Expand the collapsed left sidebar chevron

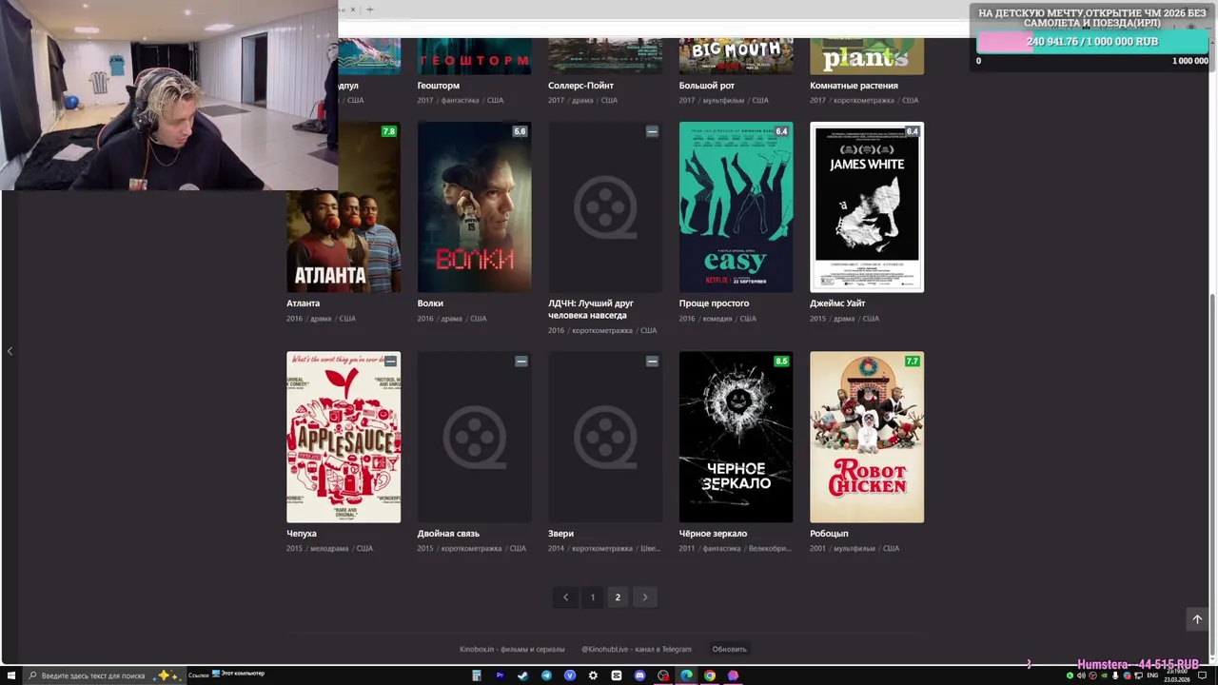[10, 351]
